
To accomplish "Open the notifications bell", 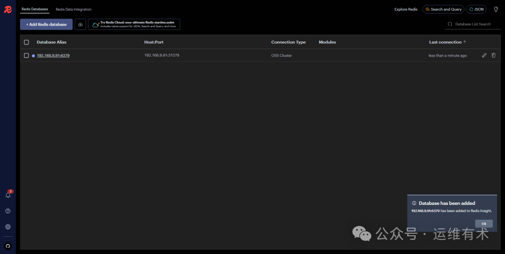I will 8,195.
